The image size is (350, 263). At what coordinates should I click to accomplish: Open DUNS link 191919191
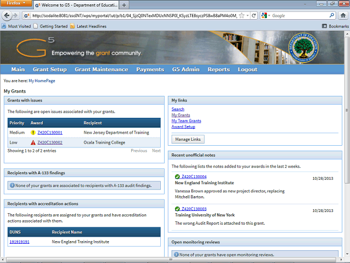[20, 242]
